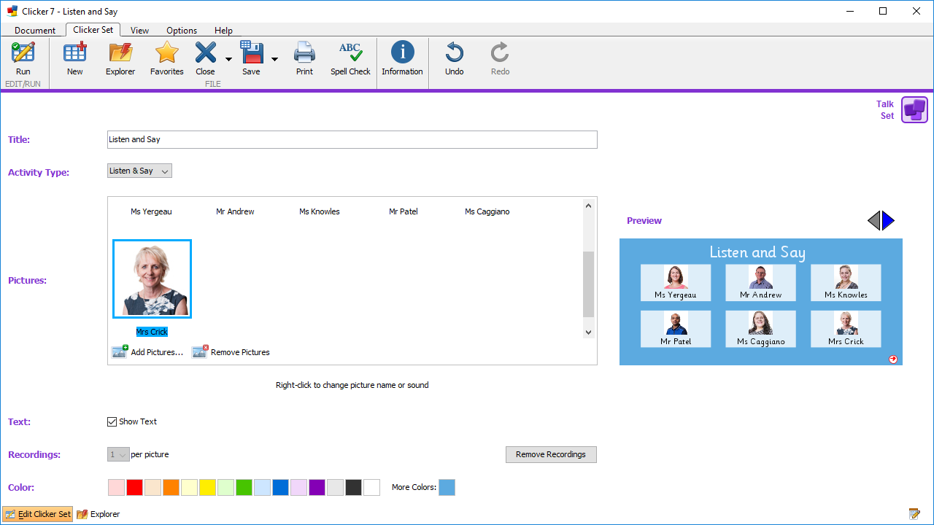Viewport: 934px width, 525px height.
Task: Select the Clicker Set tab
Action: click(x=93, y=30)
